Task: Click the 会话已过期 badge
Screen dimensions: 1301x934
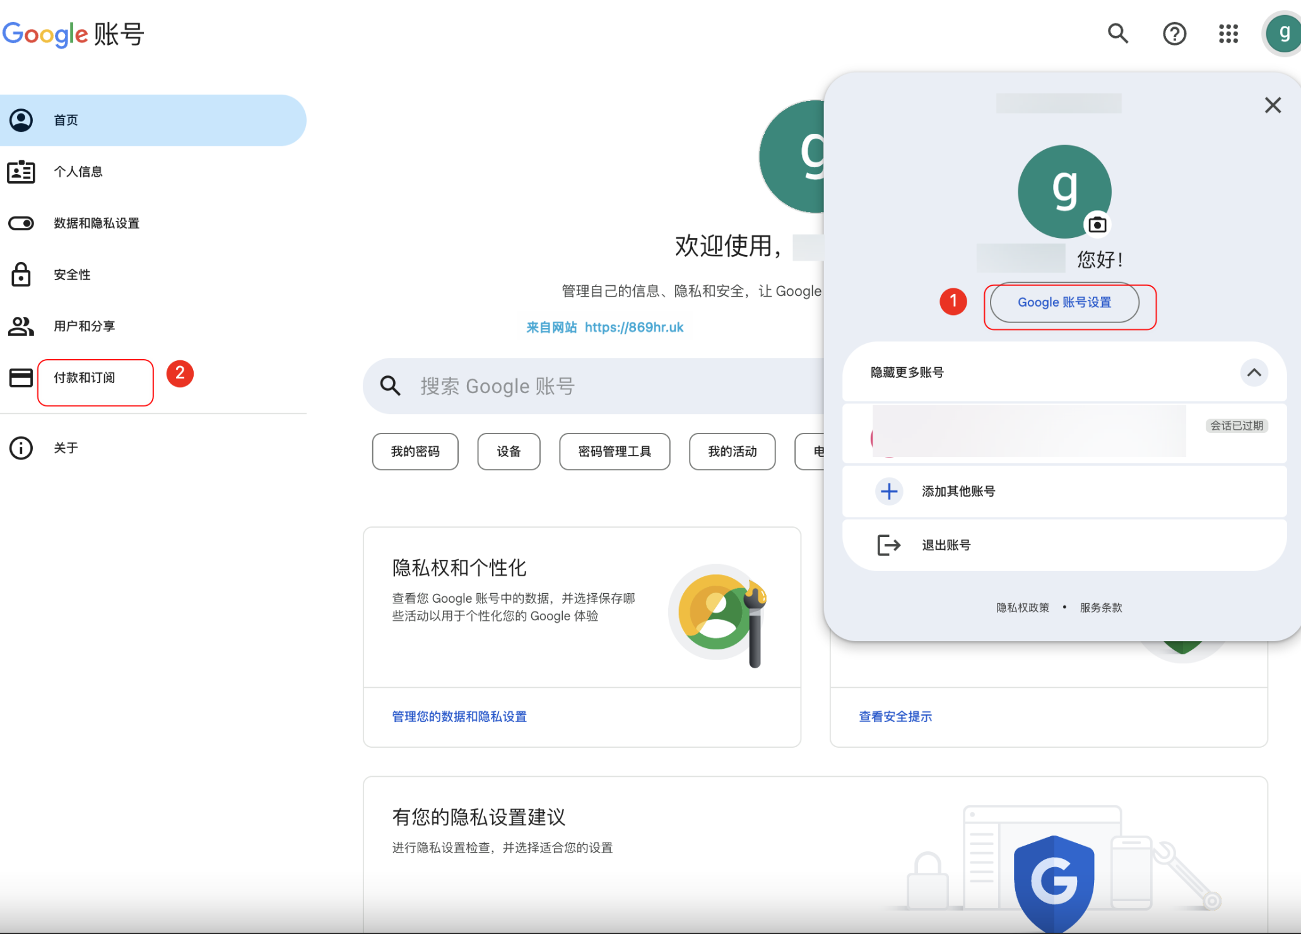Action: tap(1237, 426)
